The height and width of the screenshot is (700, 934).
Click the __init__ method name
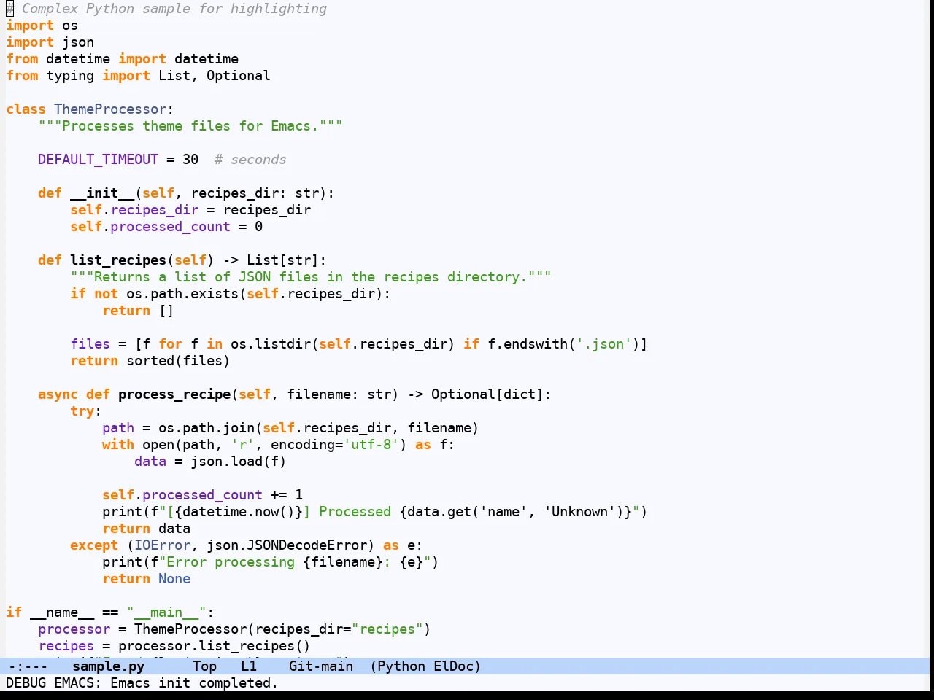pos(102,193)
